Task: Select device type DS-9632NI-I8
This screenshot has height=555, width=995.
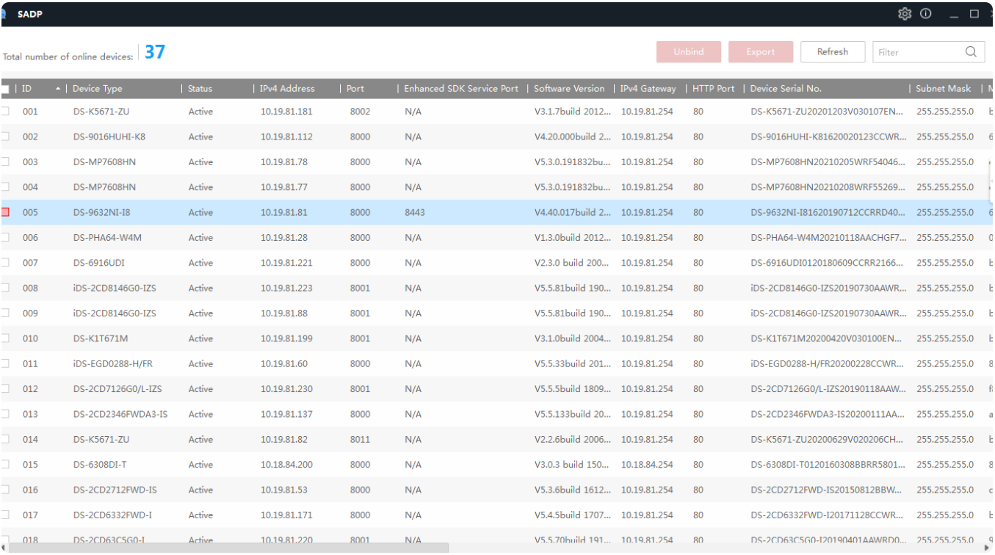Action: (x=102, y=212)
